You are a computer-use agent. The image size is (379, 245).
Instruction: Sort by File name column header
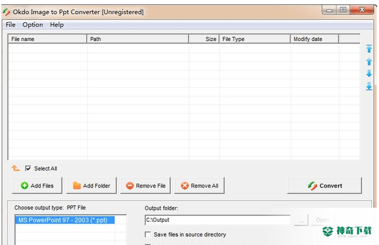pyautogui.click(x=47, y=39)
